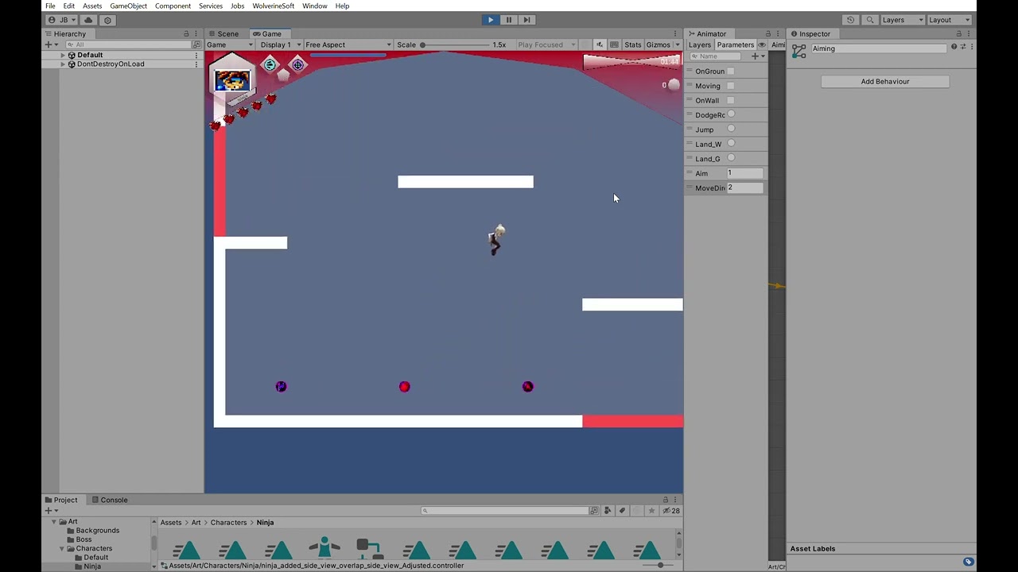Pause the game with the Pause button
The width and height of the screenshot is (1018, 572).
coord(509,20)
